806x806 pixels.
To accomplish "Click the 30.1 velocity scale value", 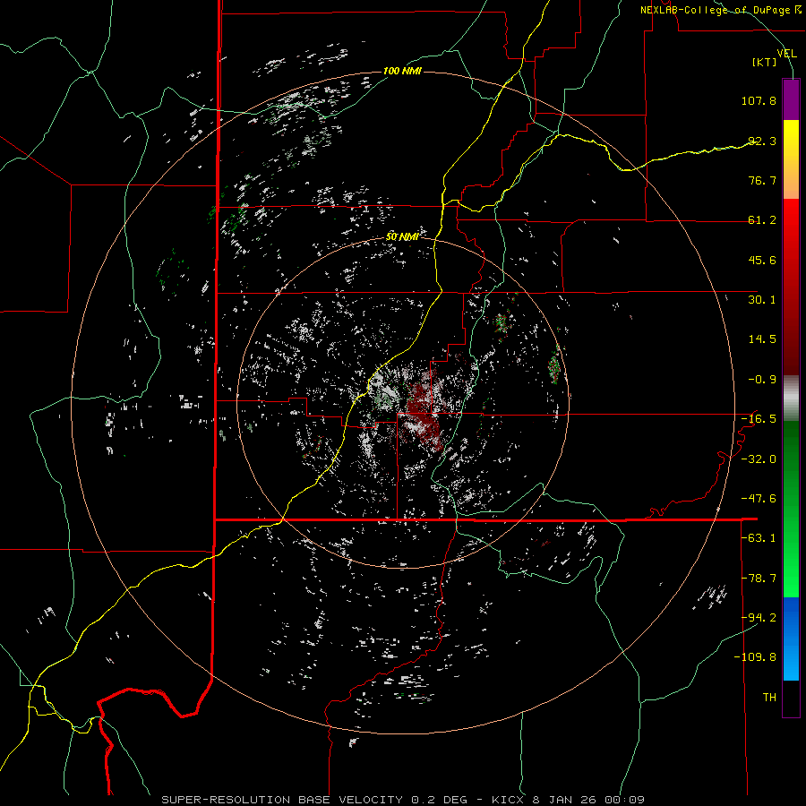I will tap(762, 300).
